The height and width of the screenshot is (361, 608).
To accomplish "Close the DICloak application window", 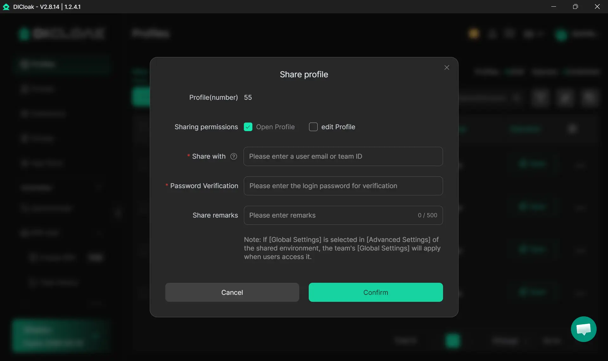I will [x=597, y=7].
